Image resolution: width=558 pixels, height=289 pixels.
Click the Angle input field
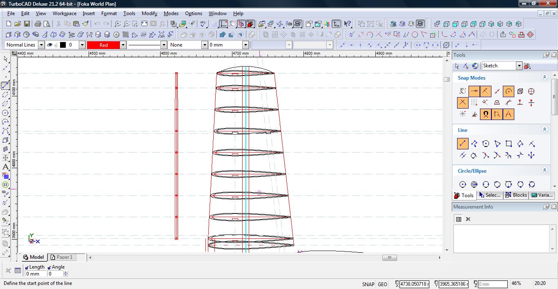(x=55, y=274)
